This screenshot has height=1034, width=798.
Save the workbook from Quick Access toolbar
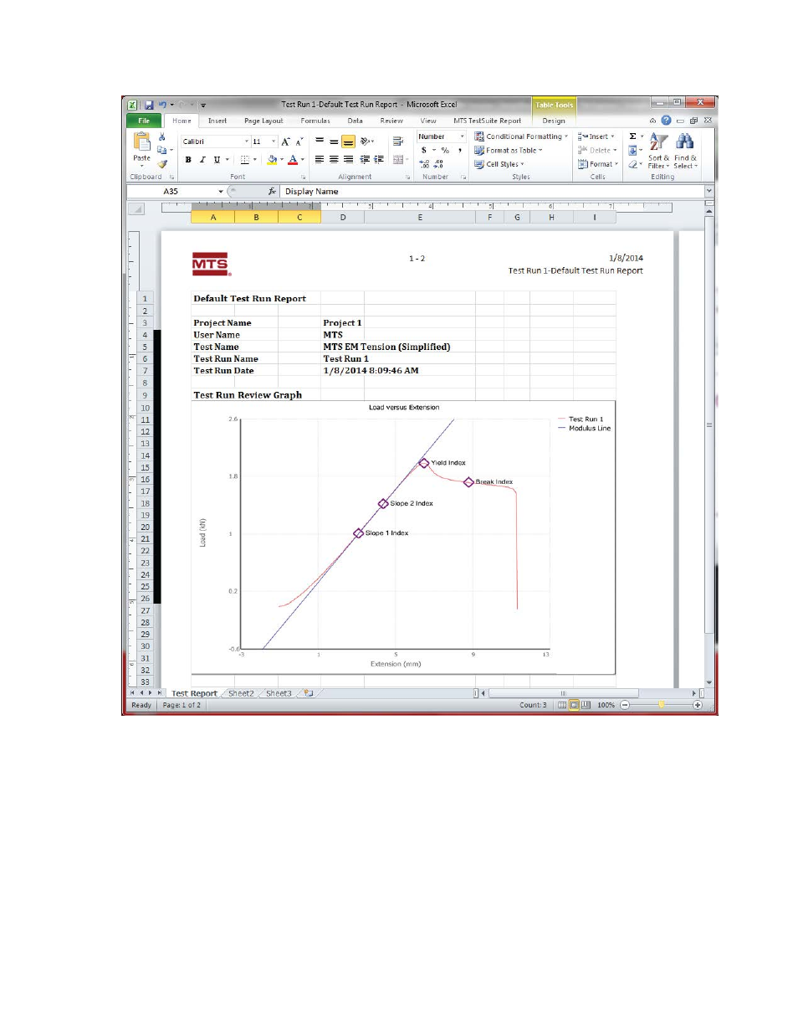tap(149, 105)
